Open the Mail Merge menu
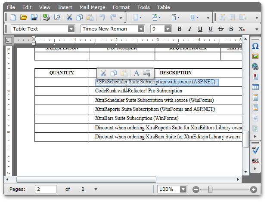Viewport: 267px width, 202px height. click(x=93, y=7)
